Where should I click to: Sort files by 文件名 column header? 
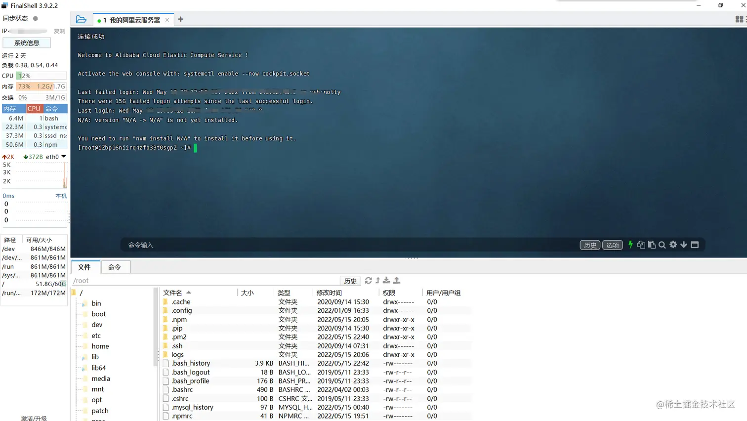pyautogui.click(x=200, y=293)
